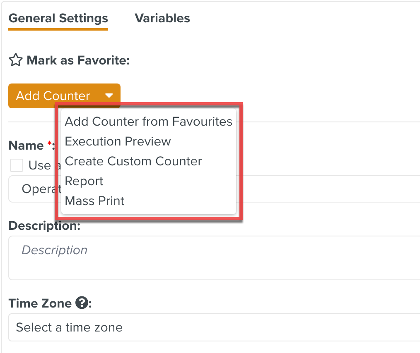This screenshot has height=353, width=420.
Task: Select Add Counter from Favourites option
Action: tap(148, 122)
